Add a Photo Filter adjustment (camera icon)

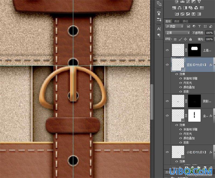(x=191, y=8)
